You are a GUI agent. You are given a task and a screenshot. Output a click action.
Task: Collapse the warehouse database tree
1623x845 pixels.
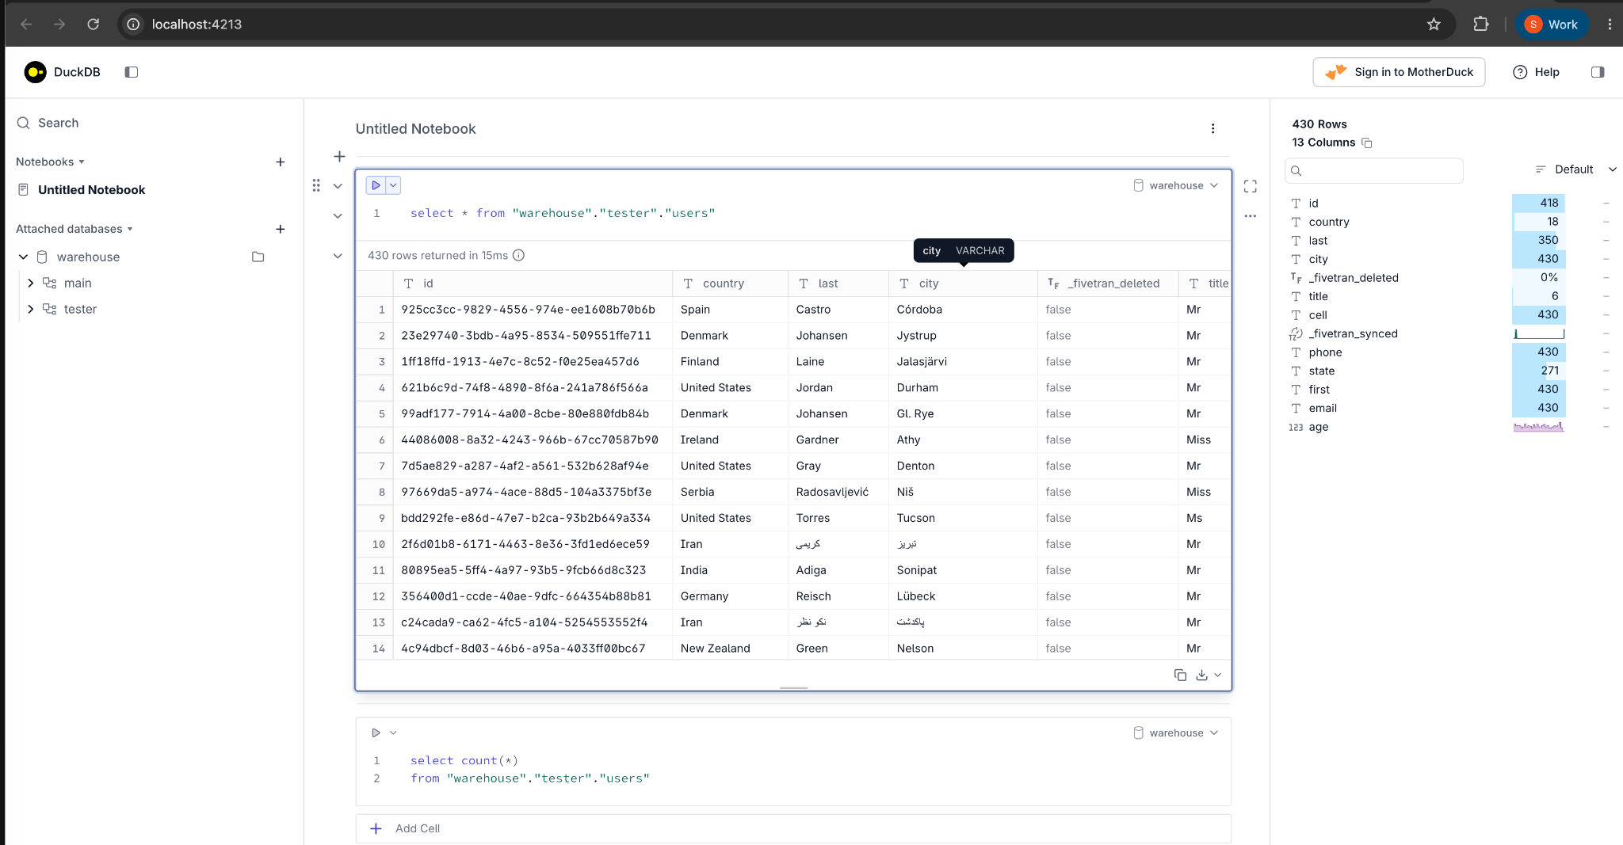[x=23, y=257]
